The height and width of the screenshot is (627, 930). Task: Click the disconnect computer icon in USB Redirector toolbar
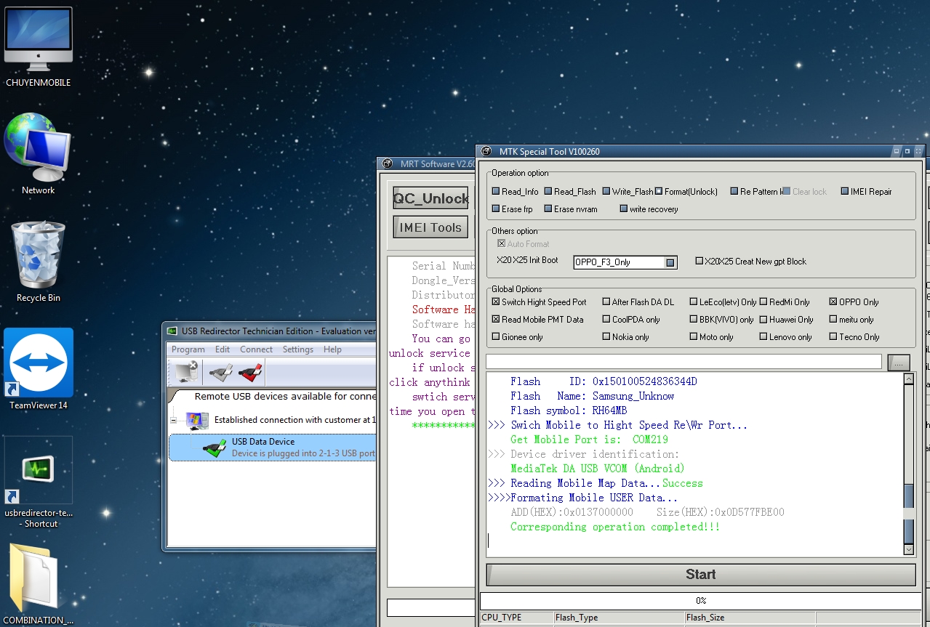[187, 373]
